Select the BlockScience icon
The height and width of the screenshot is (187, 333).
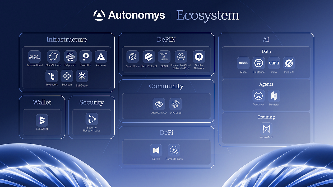[x=53, y=56]
